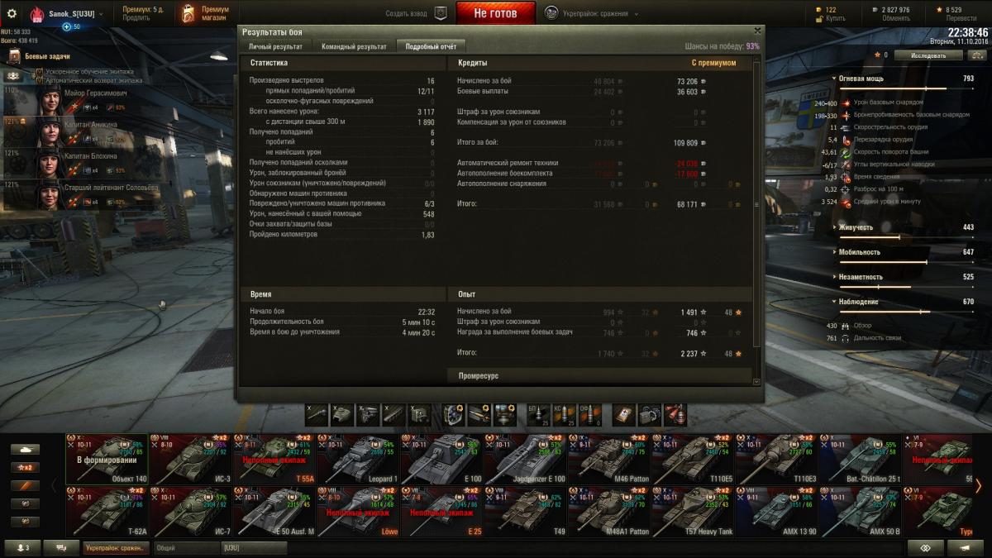Select the Leopard 1 tank
Viewport: 992px width, 558px height.
(x=359, y=459)
